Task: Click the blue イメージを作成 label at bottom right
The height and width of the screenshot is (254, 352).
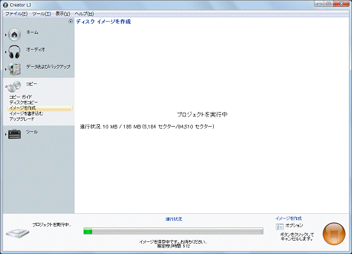Action: click(288, 218)
